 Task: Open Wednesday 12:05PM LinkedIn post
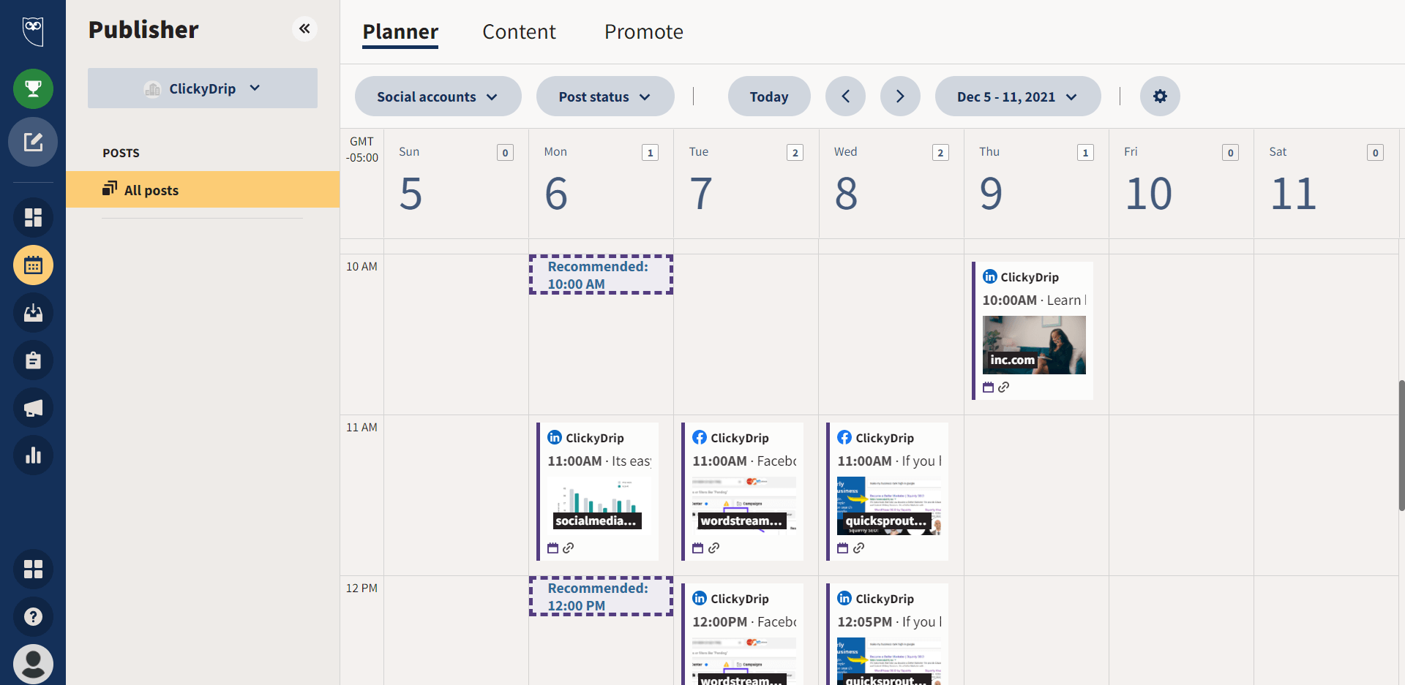coord(887,634)
